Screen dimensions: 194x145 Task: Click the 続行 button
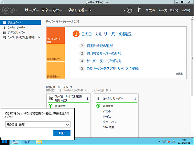(x=61, y=133)
